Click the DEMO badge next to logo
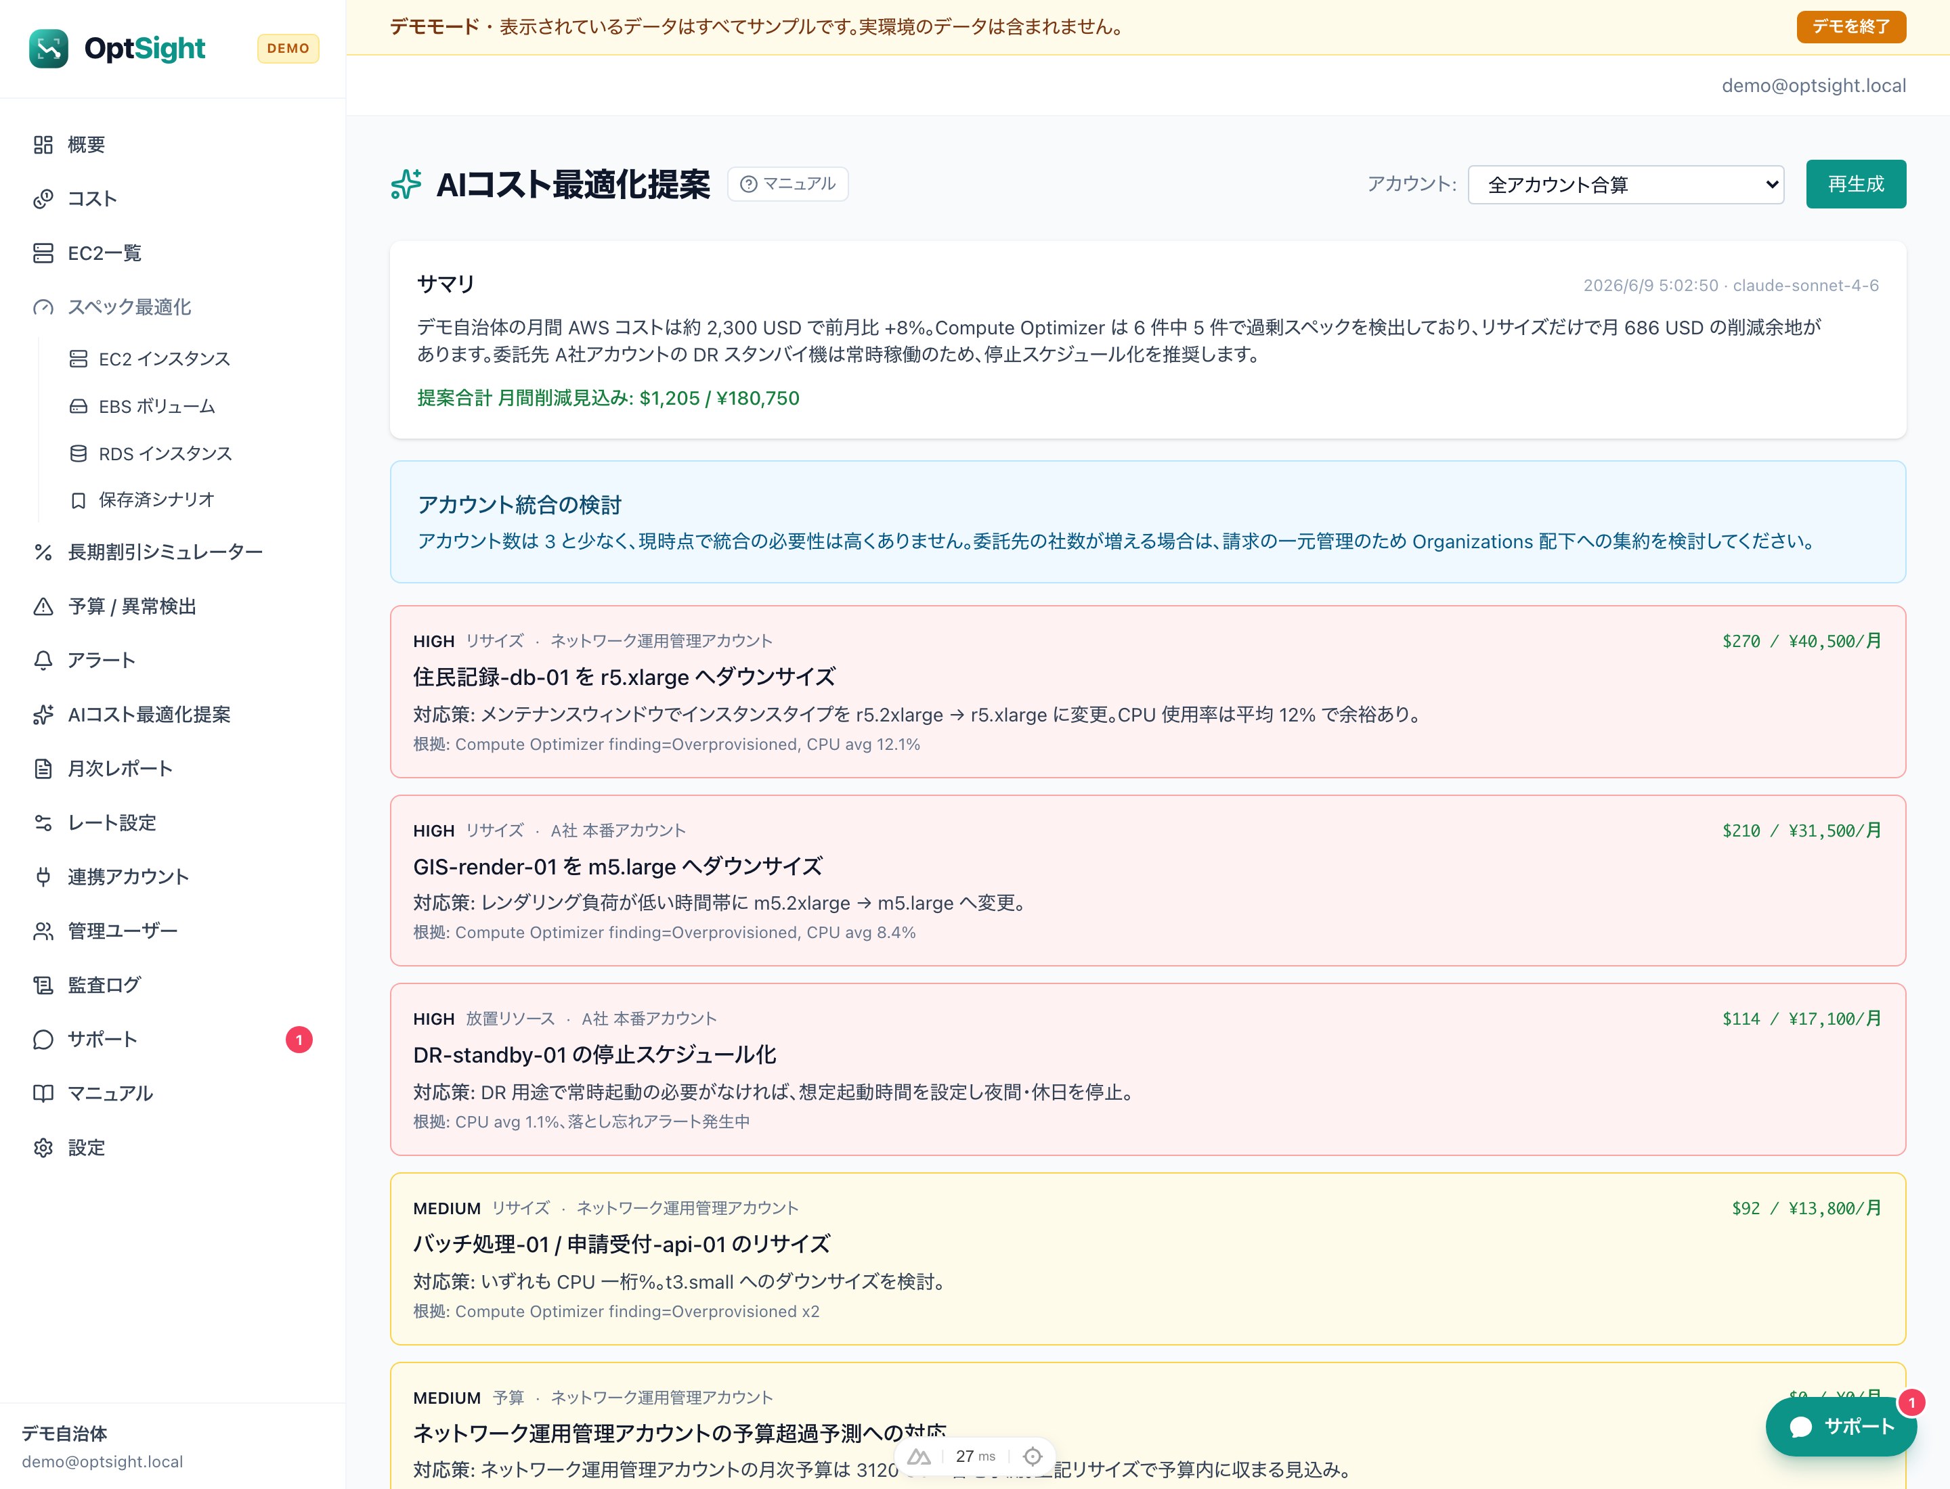1950x1489 pixels. click(288, 49)
